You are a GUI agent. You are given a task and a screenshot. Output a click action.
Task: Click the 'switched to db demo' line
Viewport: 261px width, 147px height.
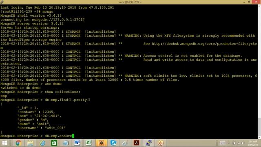click(x=20, y=88)
